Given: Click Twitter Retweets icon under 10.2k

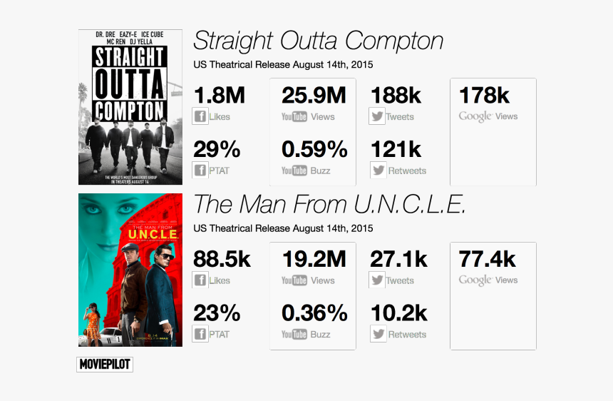Looking at the screenshot, I should coord(378,334).
